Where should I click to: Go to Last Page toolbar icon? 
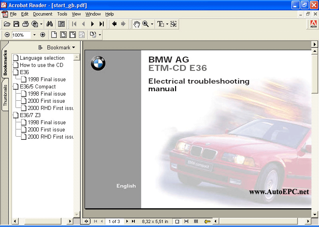tap(102, 24)
